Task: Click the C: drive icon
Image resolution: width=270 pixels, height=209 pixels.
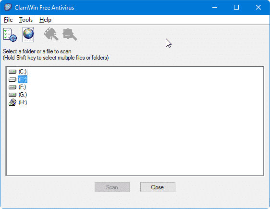Action: coord(12,72)
